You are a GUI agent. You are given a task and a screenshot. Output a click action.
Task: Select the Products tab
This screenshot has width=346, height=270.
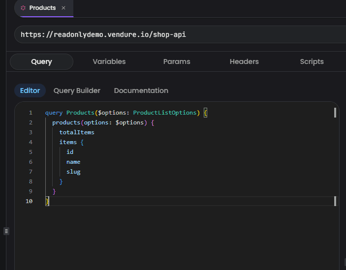point(44,8)
